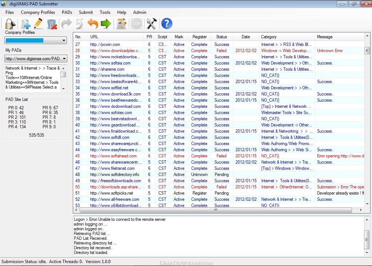Open the Tools menu

click(105, 12)
